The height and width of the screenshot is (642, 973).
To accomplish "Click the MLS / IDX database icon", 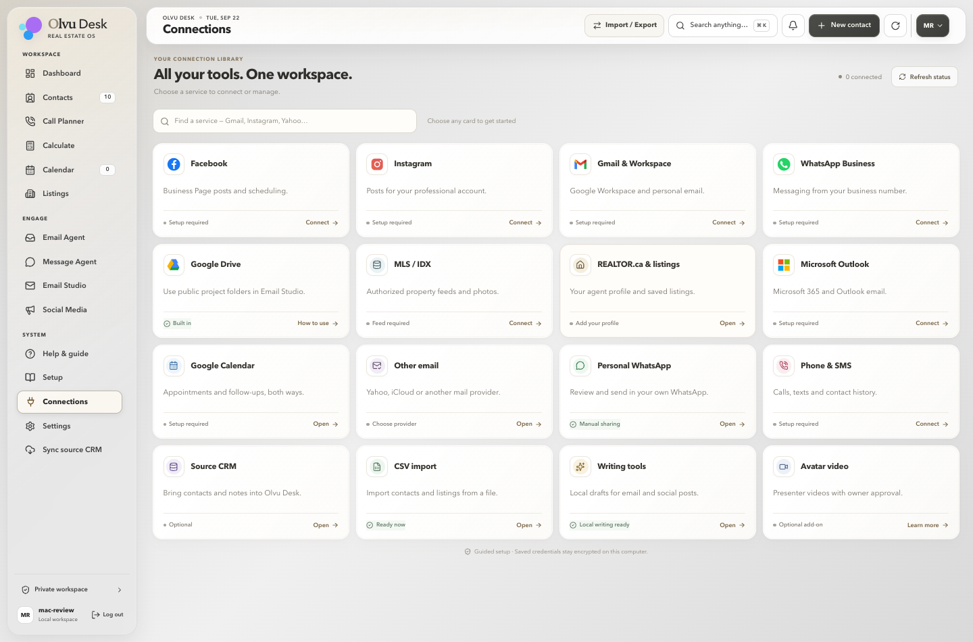I will pos(377,265).
